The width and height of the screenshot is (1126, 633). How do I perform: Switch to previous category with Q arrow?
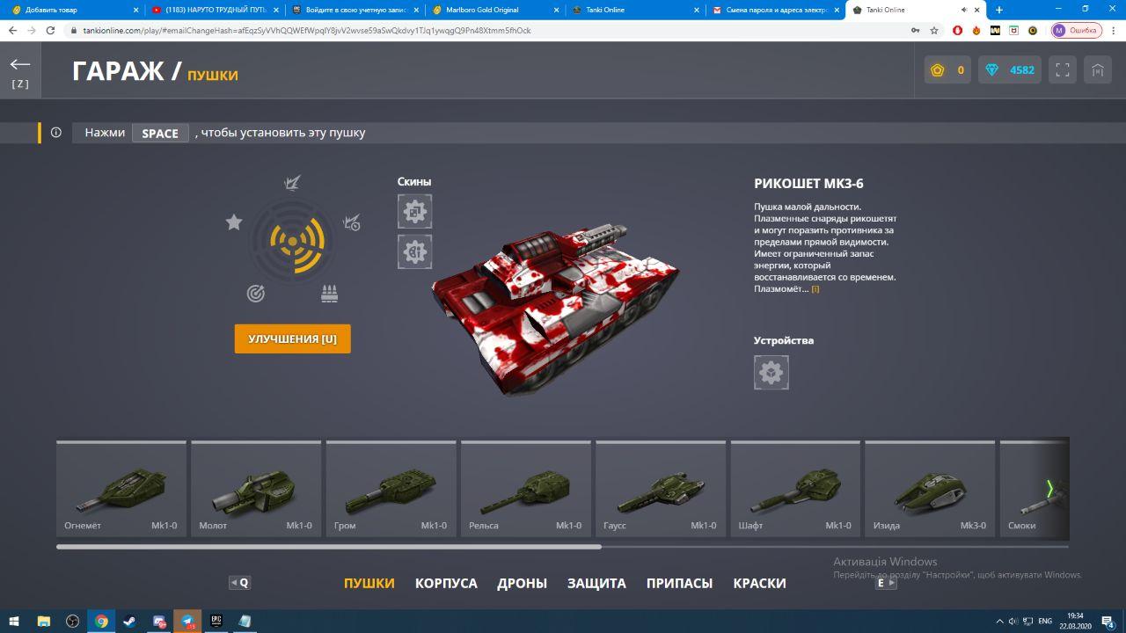tap(239, 582)
